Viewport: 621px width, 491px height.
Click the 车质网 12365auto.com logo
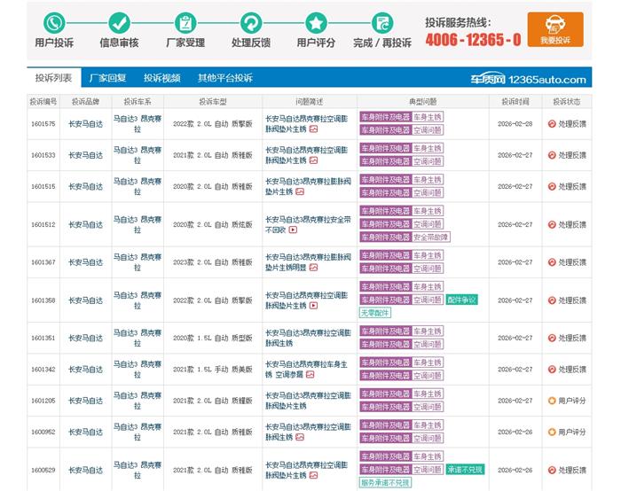[527, 79]
